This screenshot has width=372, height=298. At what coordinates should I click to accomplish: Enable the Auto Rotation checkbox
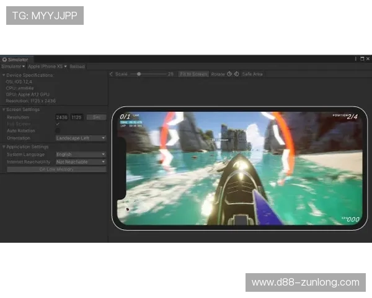pos(58,131)
